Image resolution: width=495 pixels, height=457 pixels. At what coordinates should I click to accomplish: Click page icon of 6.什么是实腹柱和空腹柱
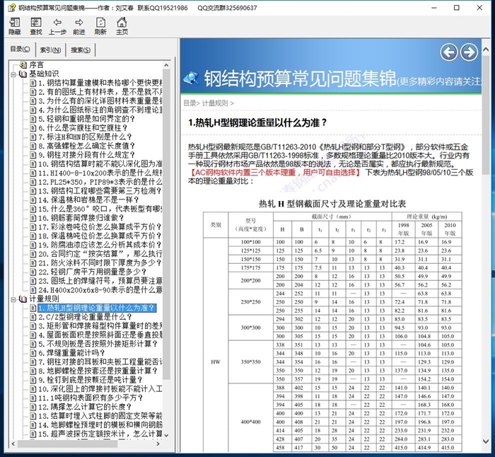click(x=33, y=128)
